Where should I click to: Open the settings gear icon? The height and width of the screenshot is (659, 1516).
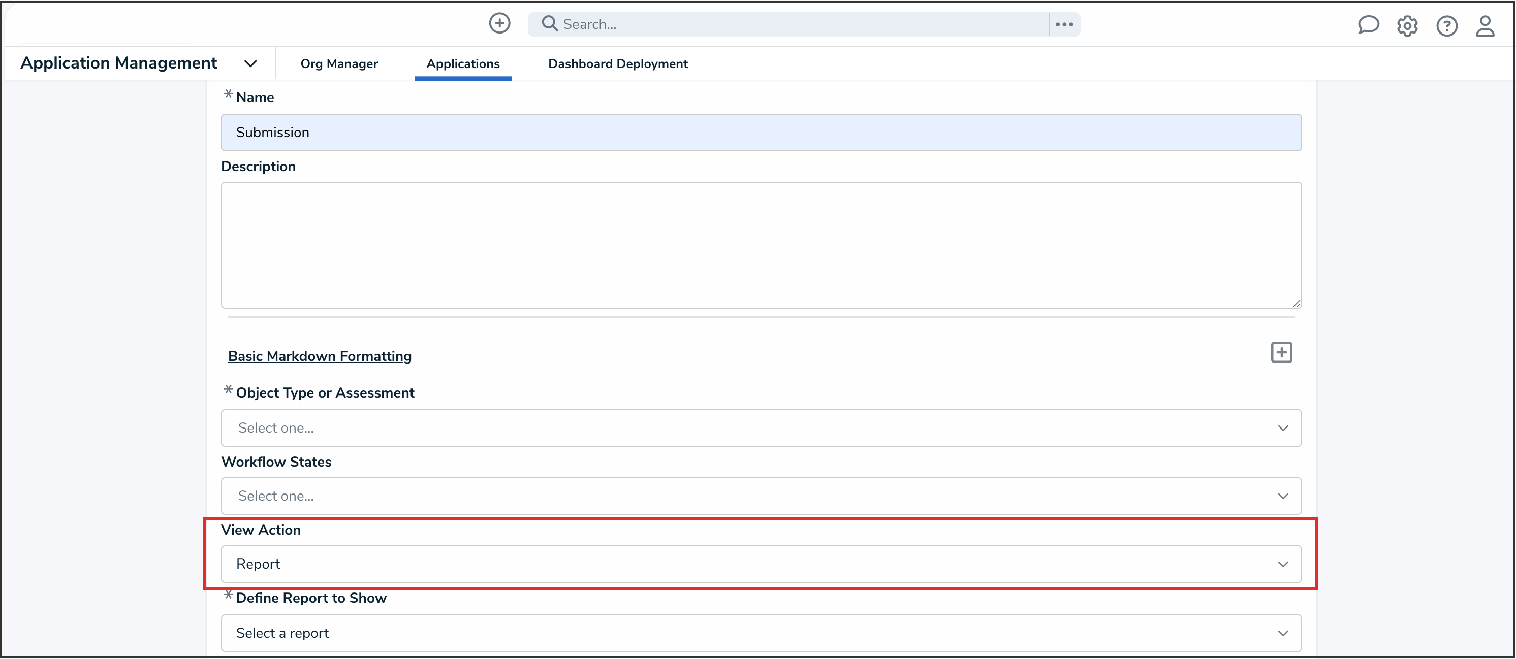(x=1407, y=25)
